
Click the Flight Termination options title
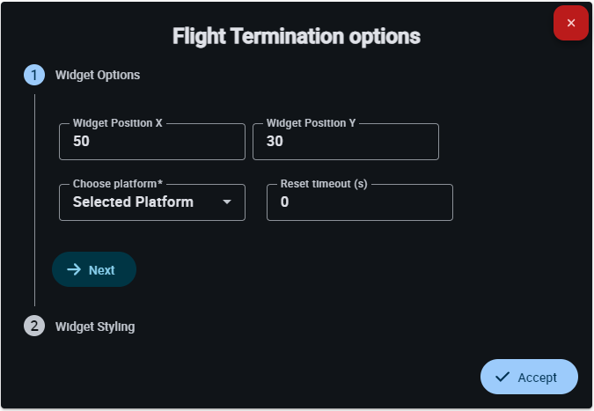(x=297, y=37)
